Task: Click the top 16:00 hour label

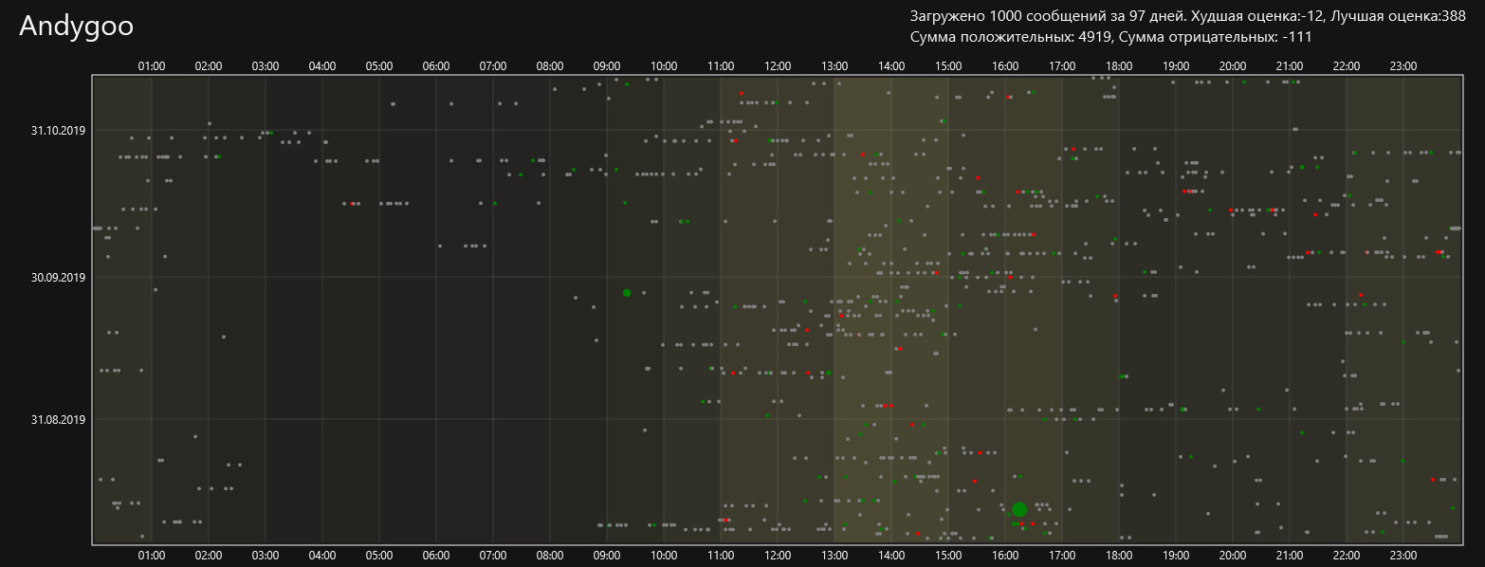Action: point(1005,66)
